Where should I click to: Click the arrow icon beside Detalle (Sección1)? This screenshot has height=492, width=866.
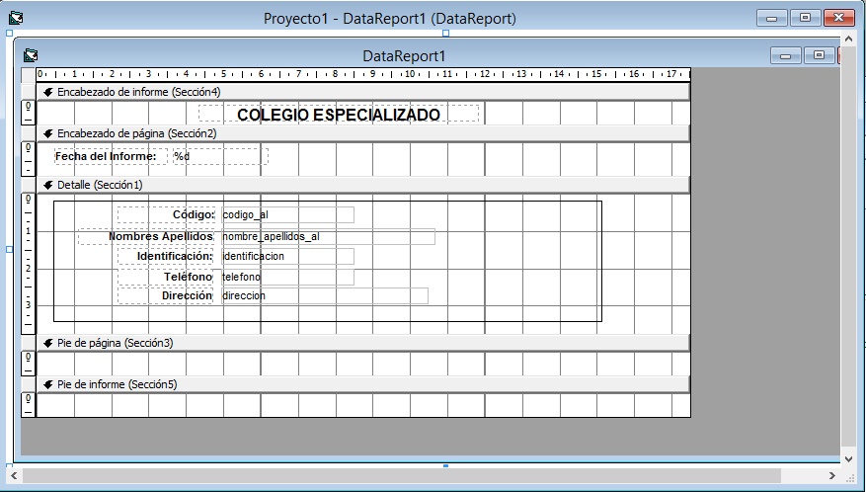click(x=47, y=185)
